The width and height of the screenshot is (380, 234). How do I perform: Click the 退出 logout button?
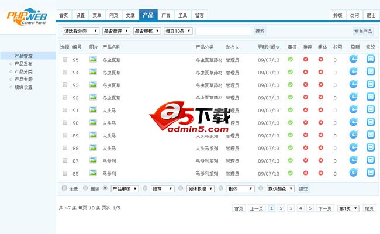click(371, 15)
